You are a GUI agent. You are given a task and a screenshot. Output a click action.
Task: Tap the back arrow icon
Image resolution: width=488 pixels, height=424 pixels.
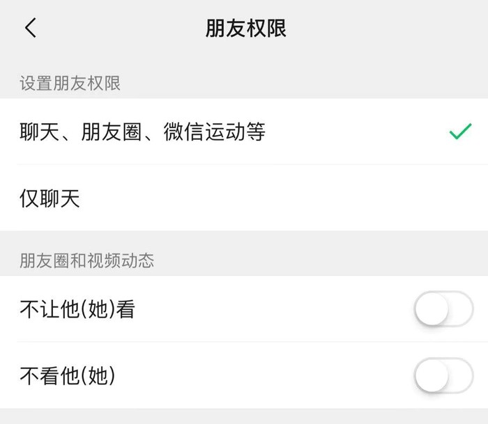click(x=30, y=28)
